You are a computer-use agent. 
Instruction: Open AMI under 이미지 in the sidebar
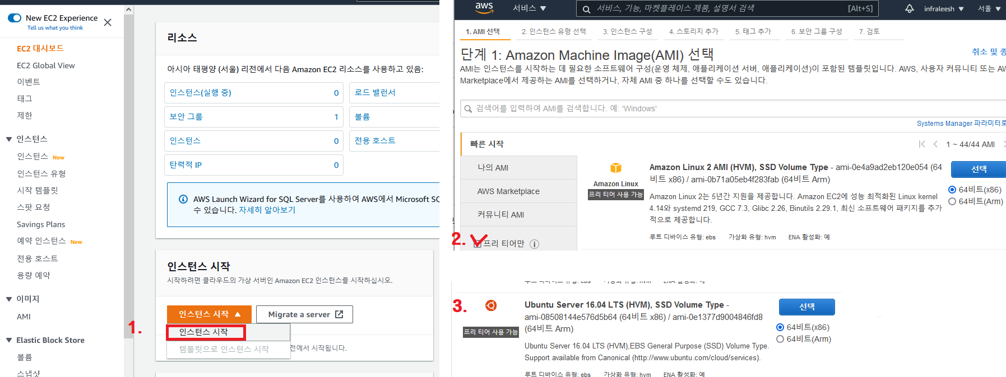point(24,317)
